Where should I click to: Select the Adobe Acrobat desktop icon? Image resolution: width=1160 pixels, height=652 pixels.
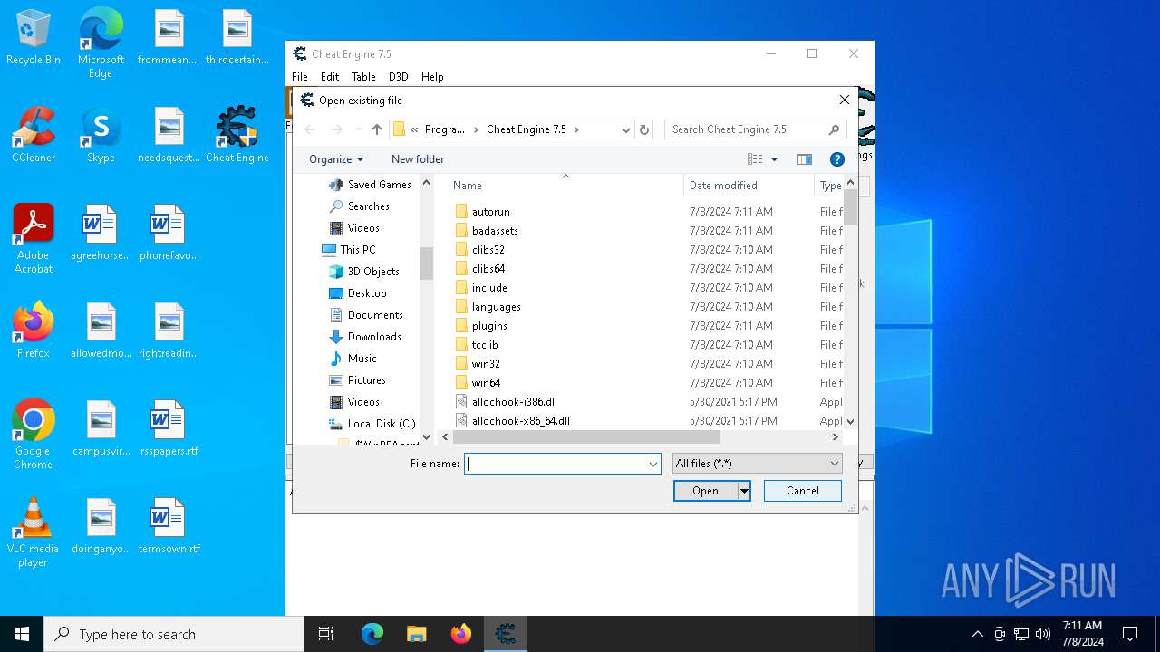click(x=34, y=239)
